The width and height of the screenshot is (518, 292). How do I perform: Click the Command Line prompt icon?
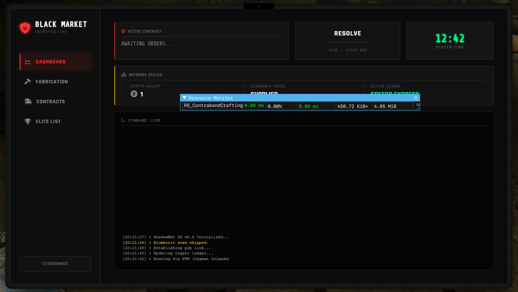123,120
